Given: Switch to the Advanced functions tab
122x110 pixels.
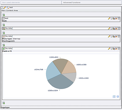Looking at the screenshot, I should tap(91, 2).
